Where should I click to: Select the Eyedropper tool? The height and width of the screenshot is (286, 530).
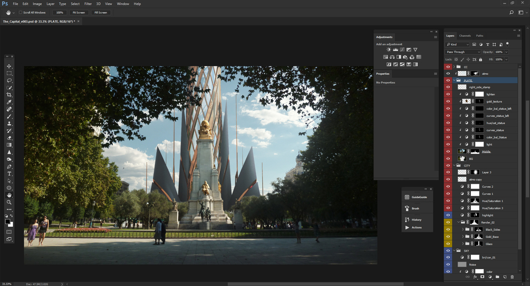point(9,102)
